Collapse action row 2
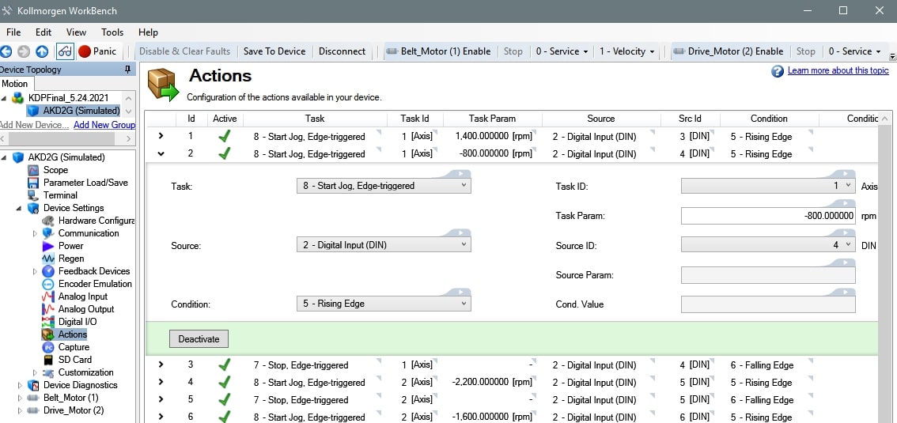Image resolution: width=897 pixels, height=423 pixels. [161, 153]
